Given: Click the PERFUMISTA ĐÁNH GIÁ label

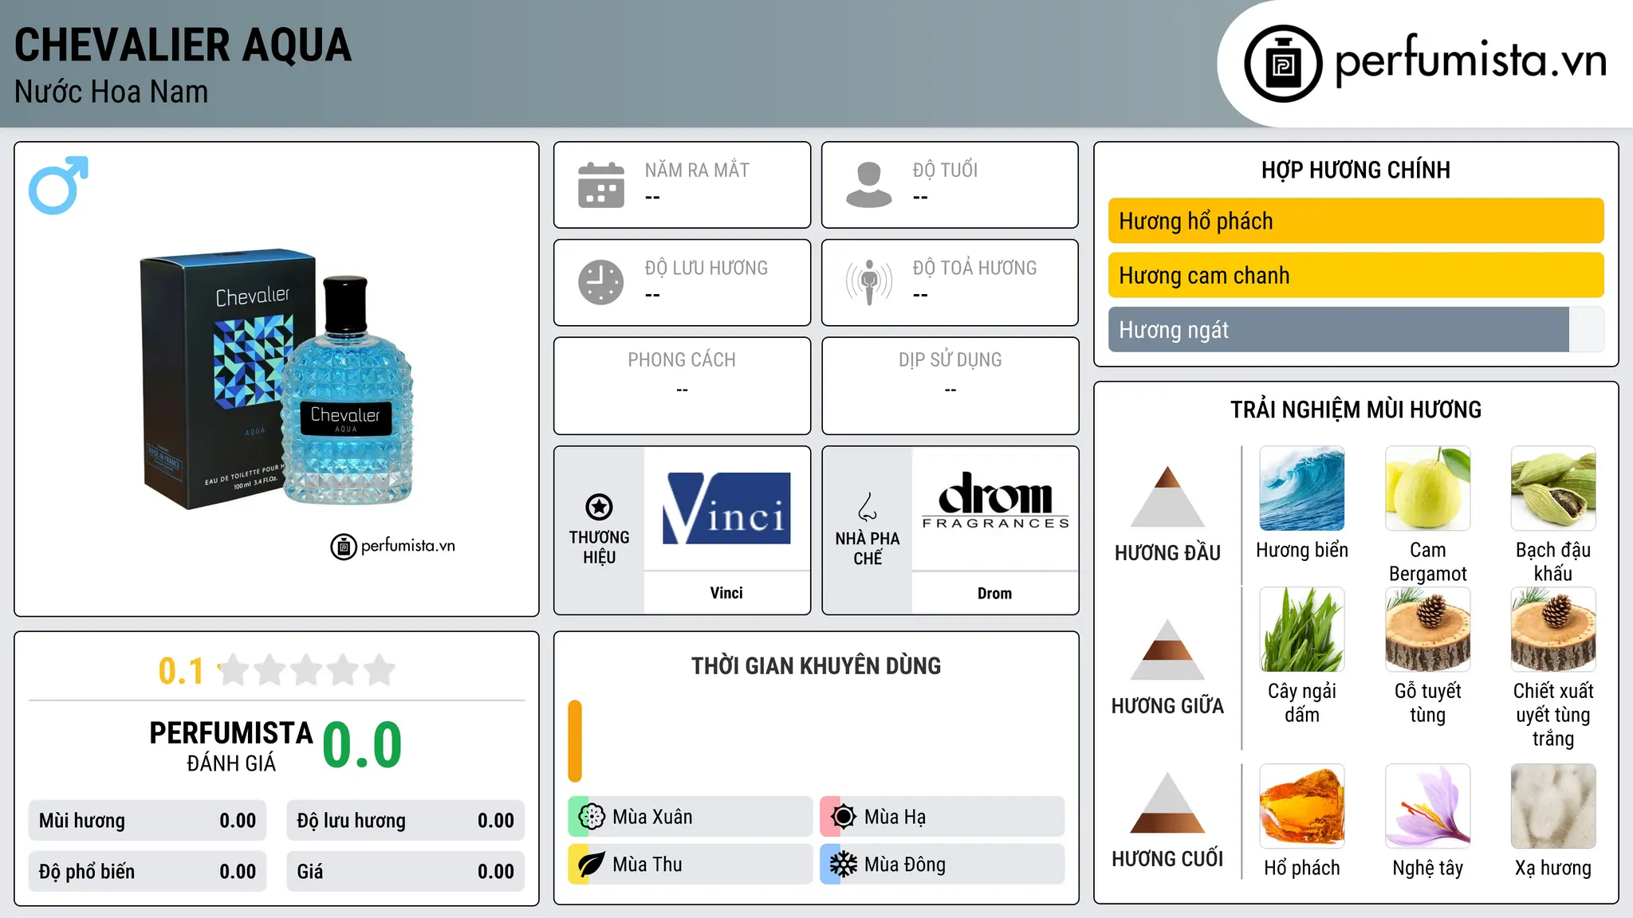Looking at the screenshot, I should (x=231, y=746).
